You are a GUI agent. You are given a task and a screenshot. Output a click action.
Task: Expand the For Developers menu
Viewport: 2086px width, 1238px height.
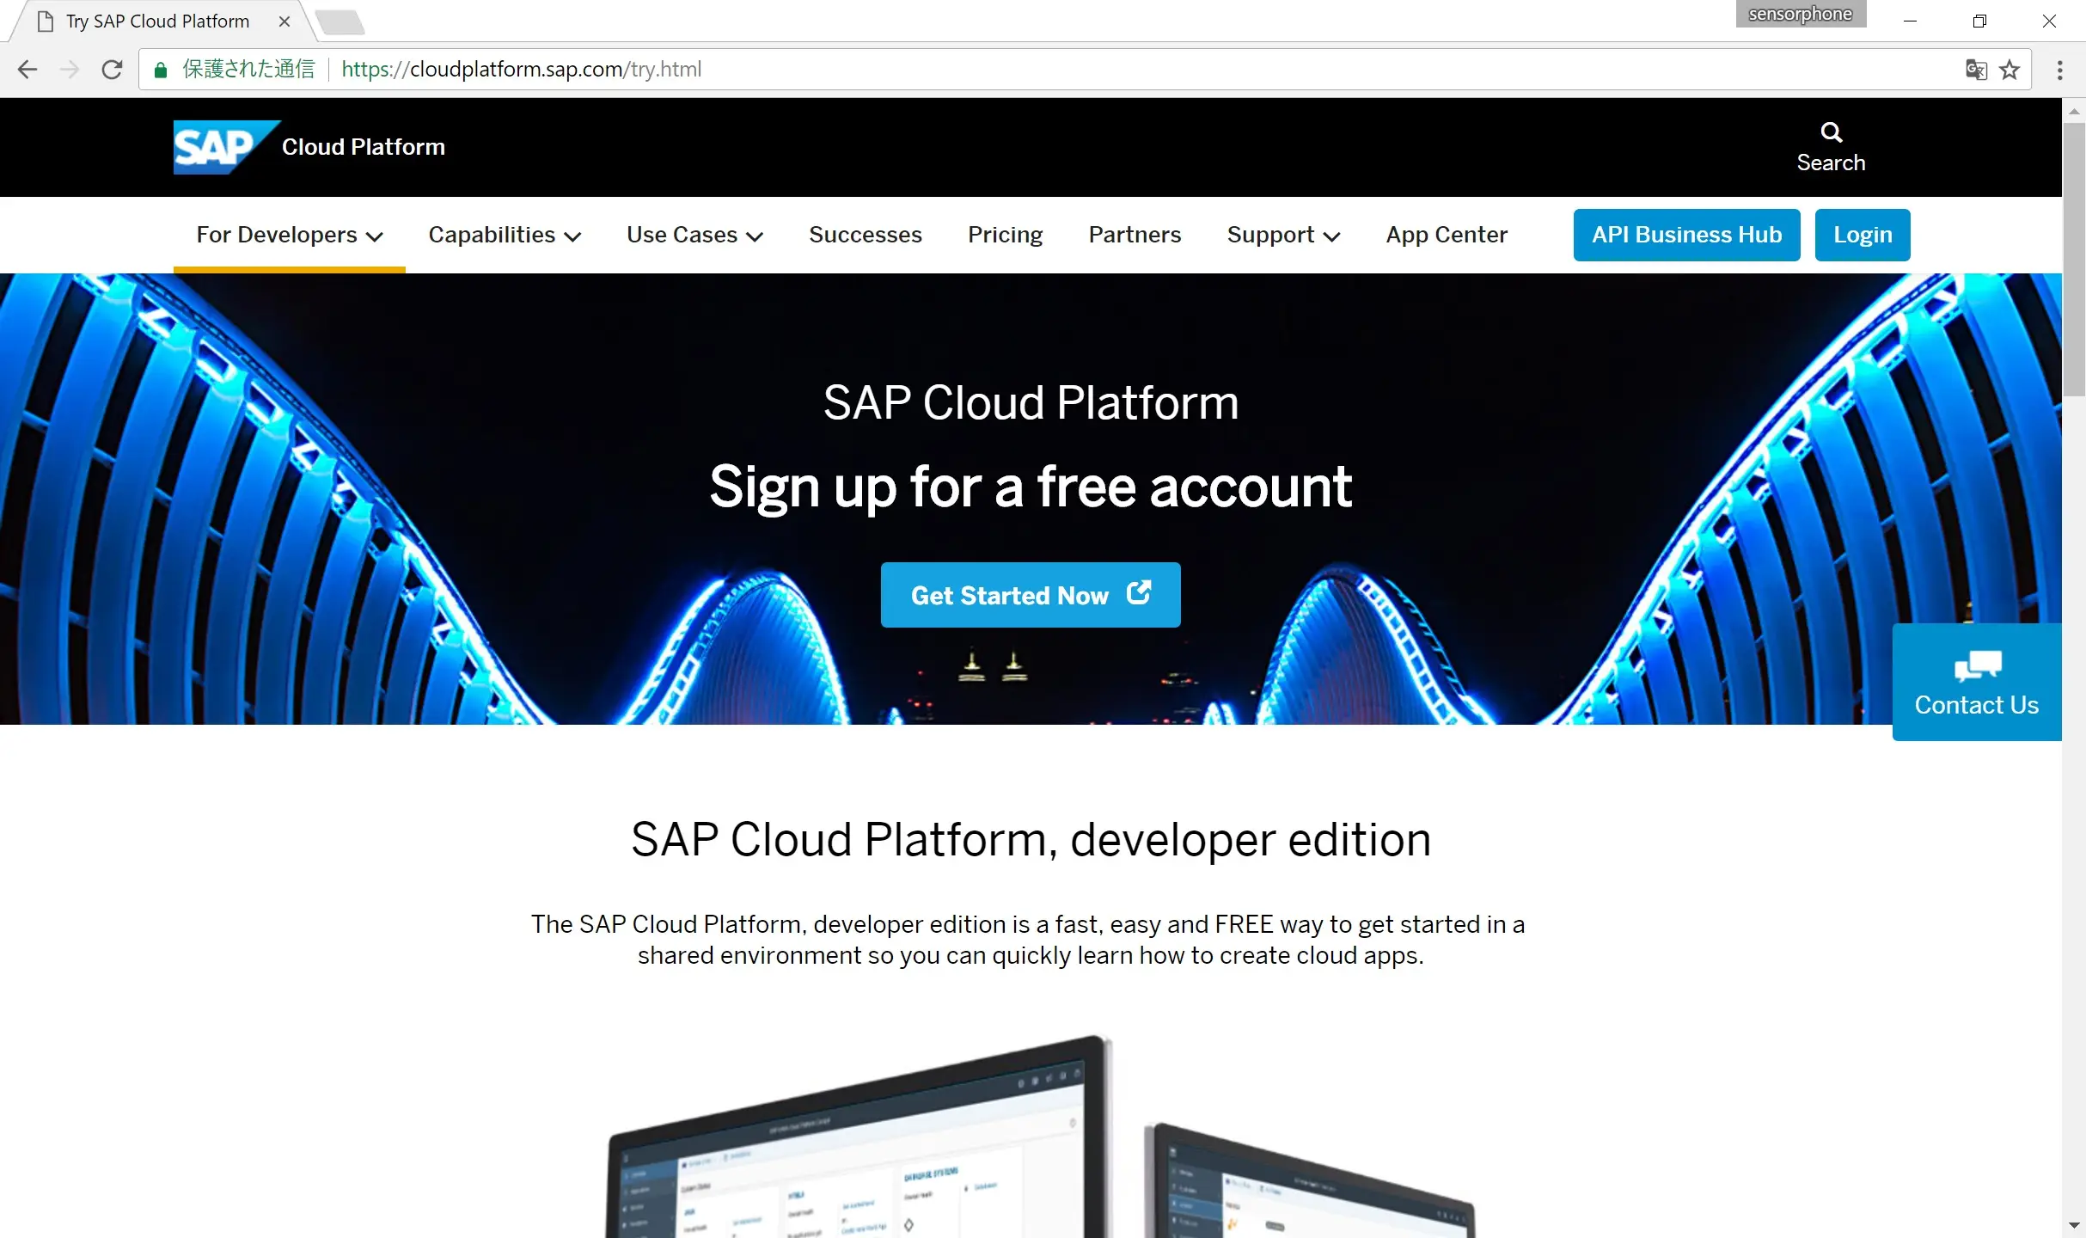pyautogui.click(x=290, y=235)
